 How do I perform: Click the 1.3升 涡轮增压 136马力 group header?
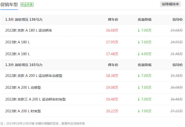(24, 19)
